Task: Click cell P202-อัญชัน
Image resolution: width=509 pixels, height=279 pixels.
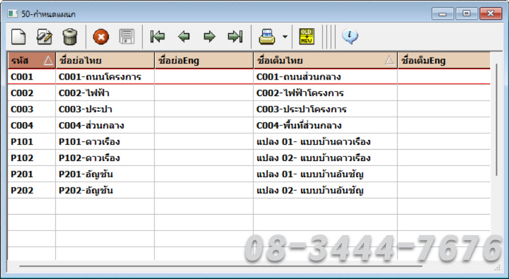Action: (x=105, y=190)
